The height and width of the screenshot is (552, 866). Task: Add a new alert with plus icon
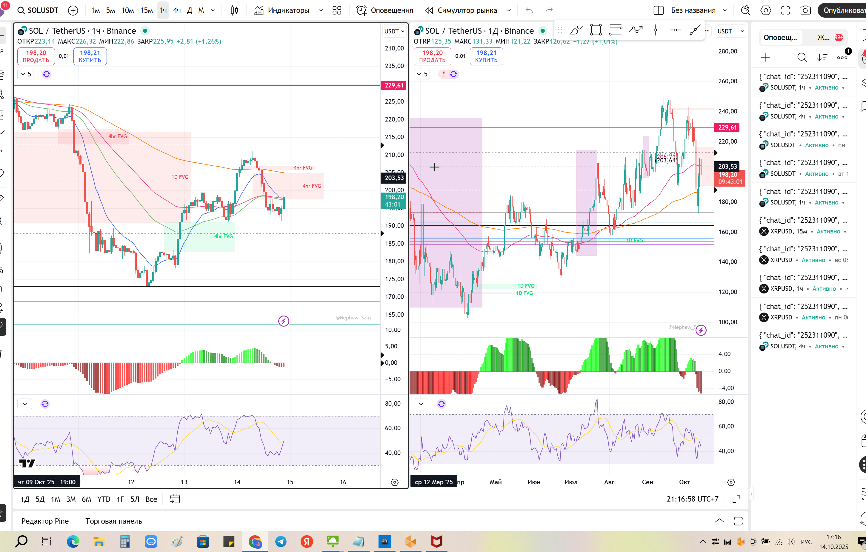pos(765,58)
